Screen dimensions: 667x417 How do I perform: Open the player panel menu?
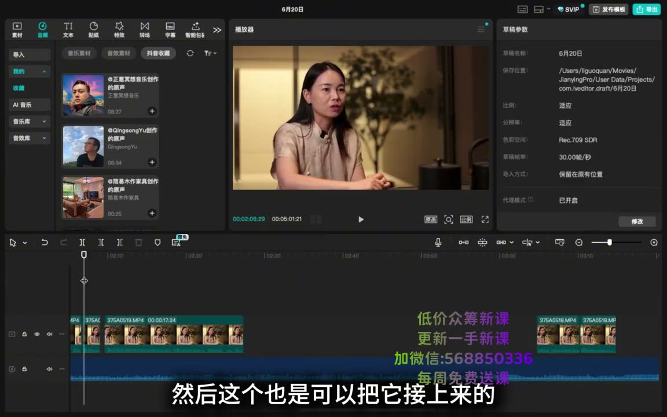point(481,30)
